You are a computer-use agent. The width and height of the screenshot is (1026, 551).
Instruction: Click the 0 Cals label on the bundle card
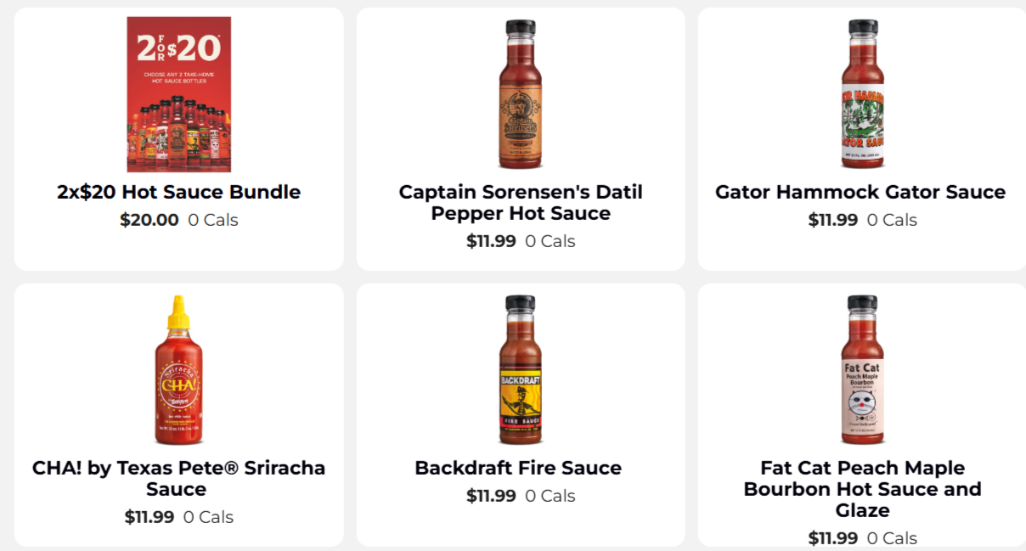point(213,220)
